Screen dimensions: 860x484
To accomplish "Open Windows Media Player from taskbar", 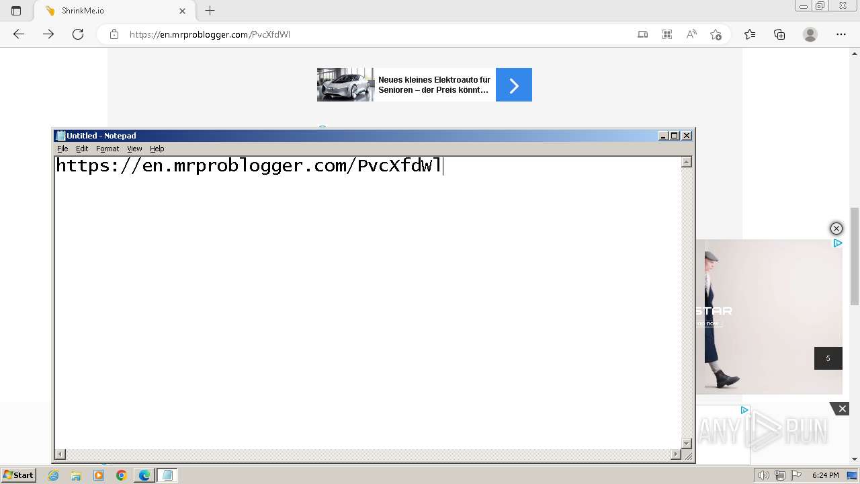I will [x=99, y=475].
